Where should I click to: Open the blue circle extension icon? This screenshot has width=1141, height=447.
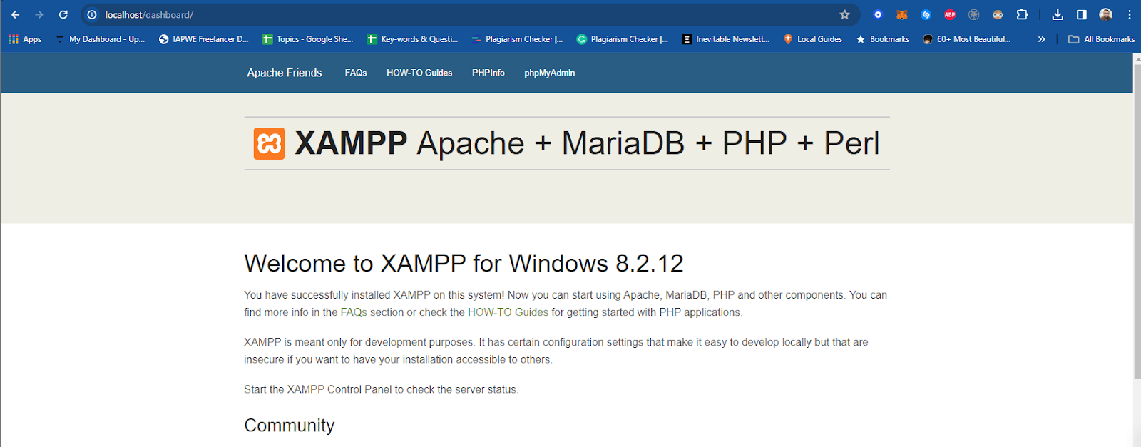[x=878, y=14]
